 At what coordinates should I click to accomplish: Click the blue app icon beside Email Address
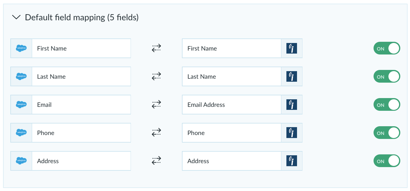292,105
